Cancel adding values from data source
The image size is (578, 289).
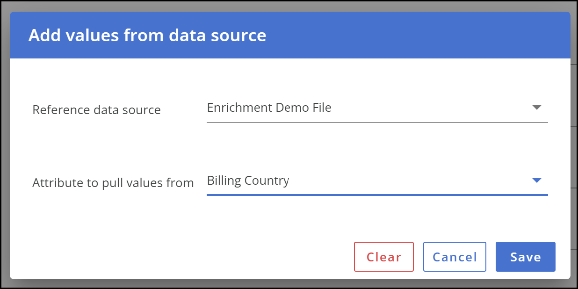(455, 257)
